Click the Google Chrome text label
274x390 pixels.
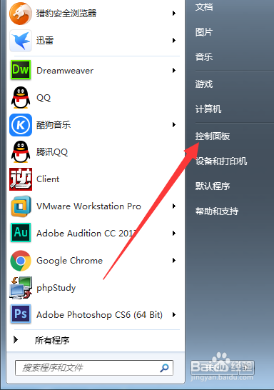click(x=69, y=261)
